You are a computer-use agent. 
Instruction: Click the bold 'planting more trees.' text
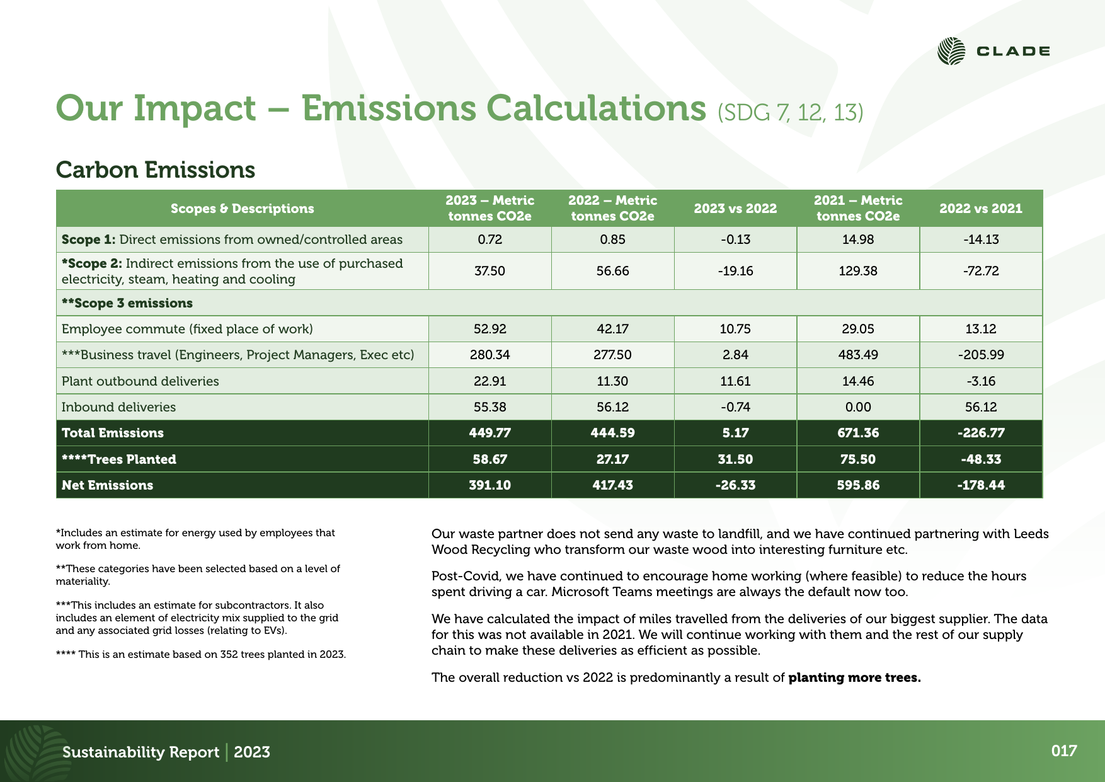pos(854,677)
